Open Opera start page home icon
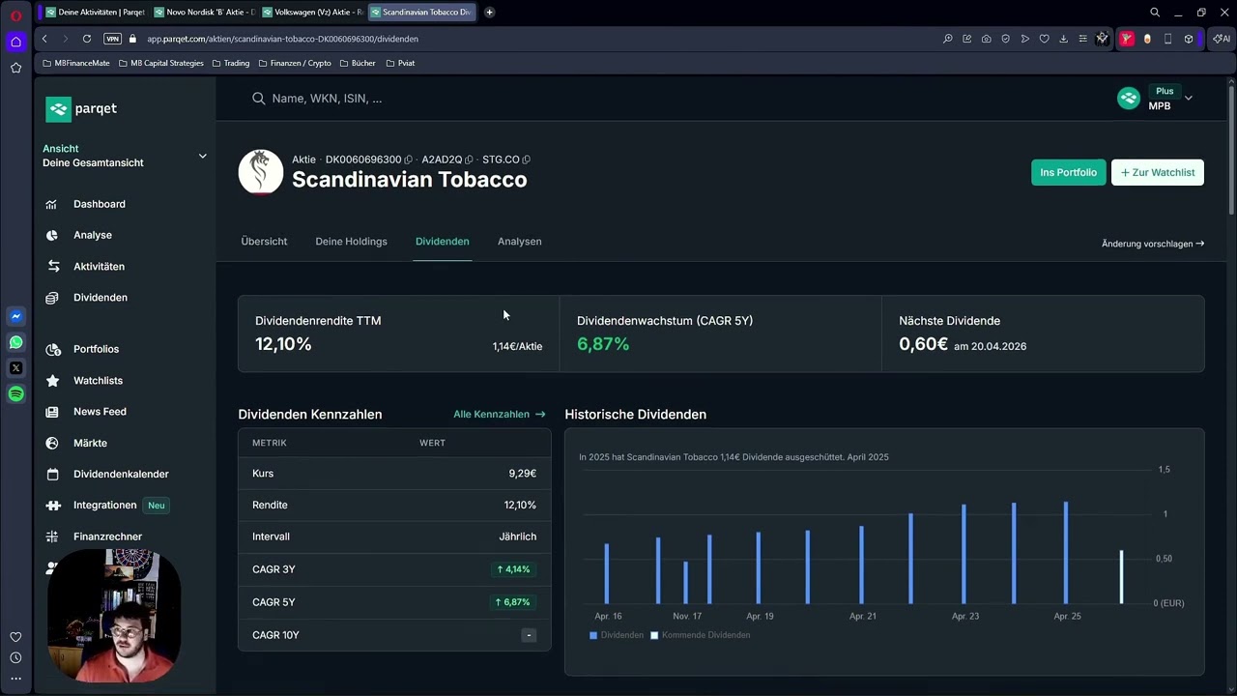This screenshot has width=1237, height=696. click(15, 42)
